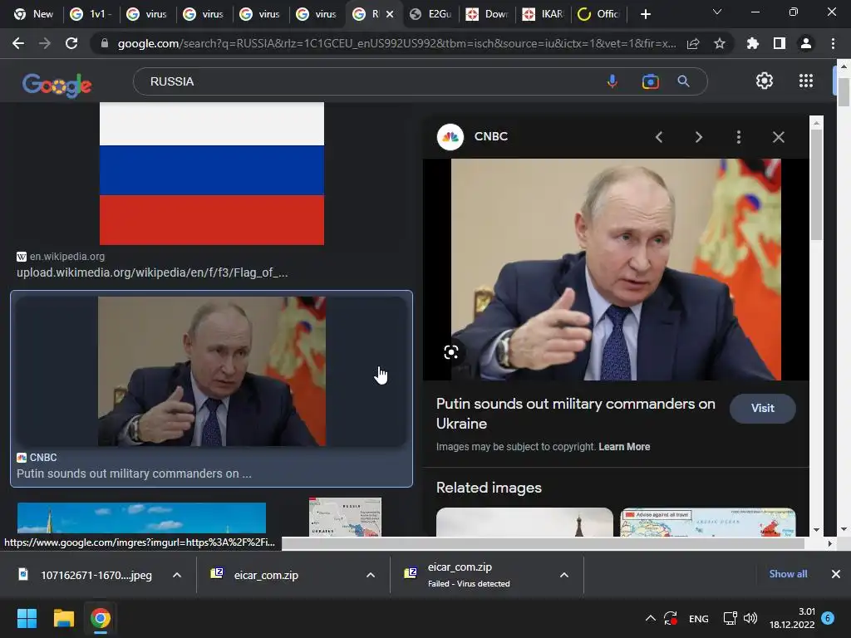Screen dimensions: 851x638
Task: Open the ENG language switcher
Action: (x=698, y=618)
